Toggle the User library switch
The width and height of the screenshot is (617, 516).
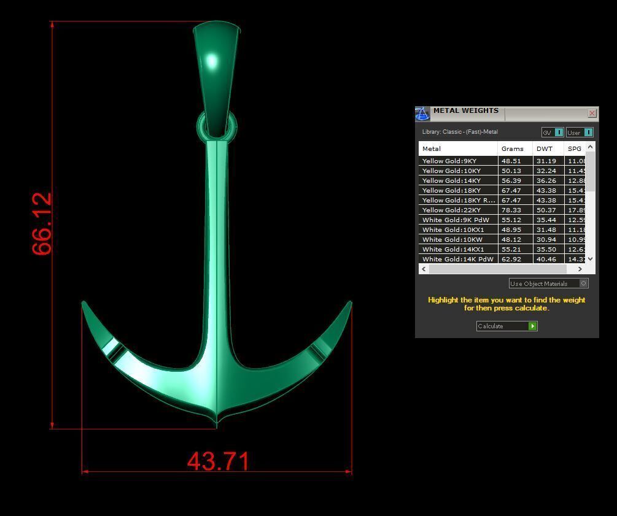[x=580, y=133]
